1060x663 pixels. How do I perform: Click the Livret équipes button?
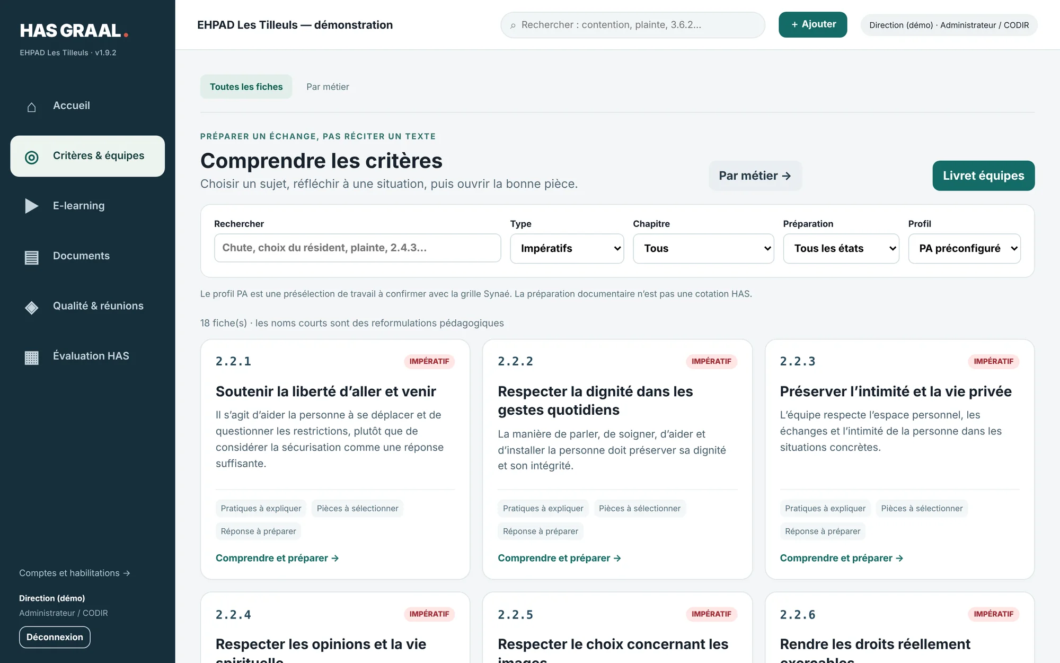pos(983,176)
